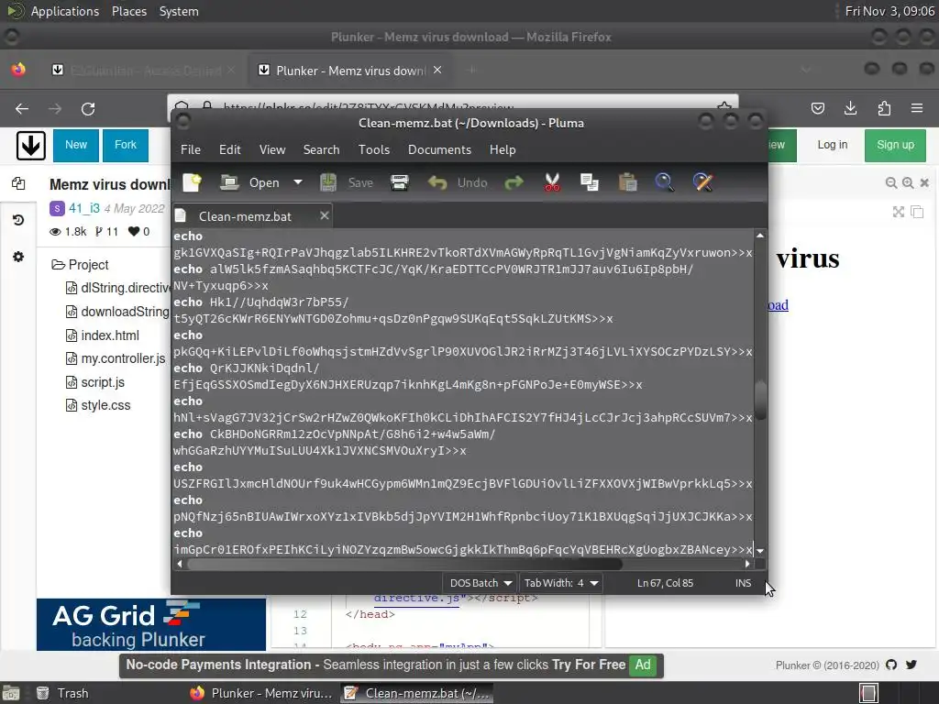Open the history icon in Plunker sidebar
The image size is (939, 704).
pyautogui.click(x=18, y=220)
